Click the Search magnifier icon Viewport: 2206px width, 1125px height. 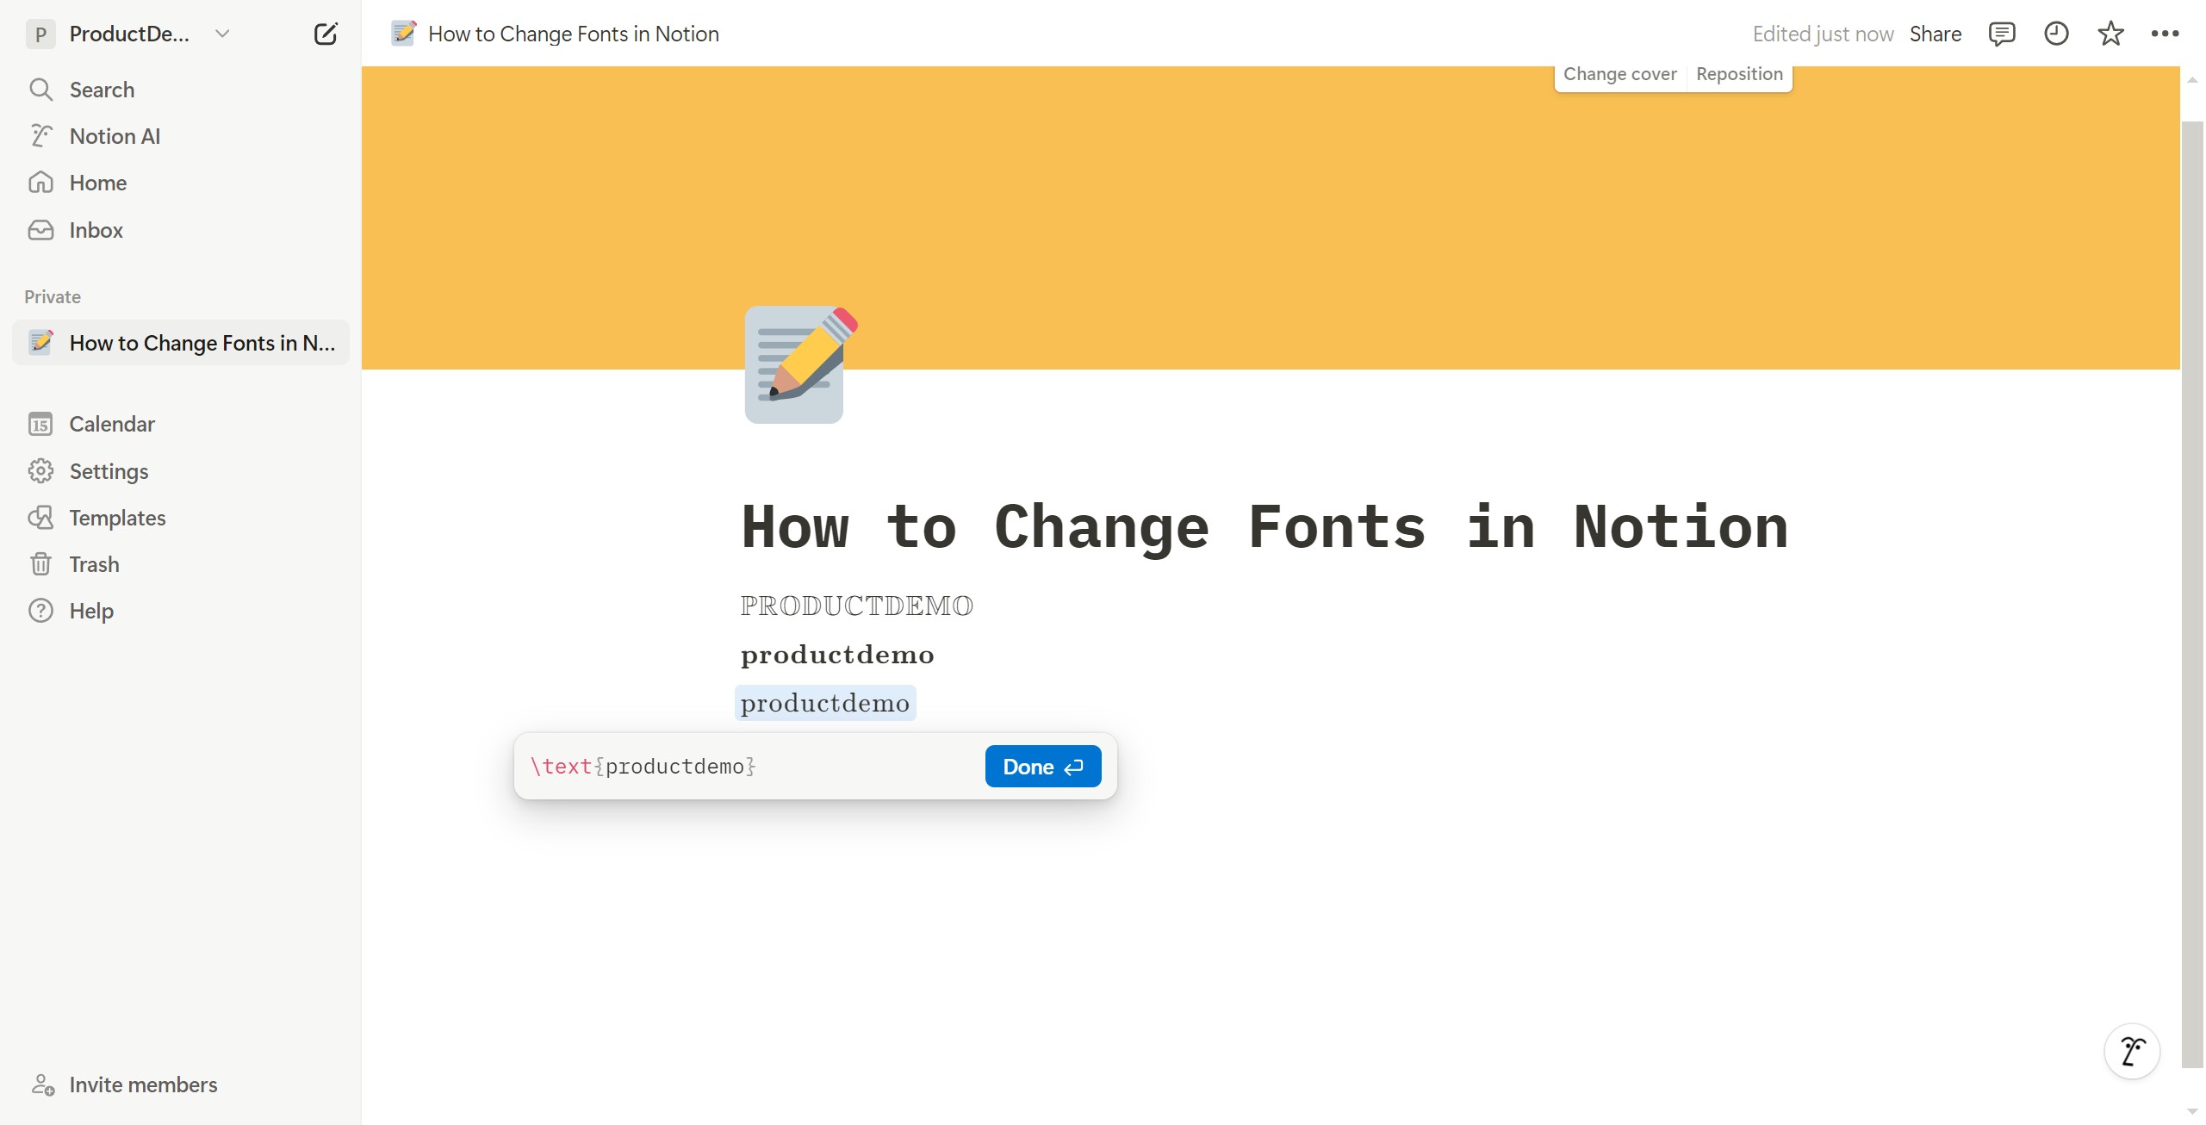(40, 90)
